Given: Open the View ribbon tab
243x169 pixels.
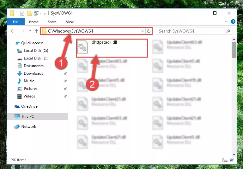Looking at the screenshot, I should [70, 22].
